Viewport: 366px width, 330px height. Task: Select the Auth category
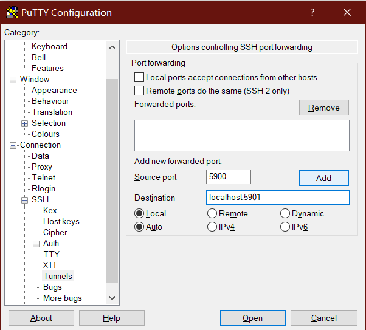[x=51, y=244]
